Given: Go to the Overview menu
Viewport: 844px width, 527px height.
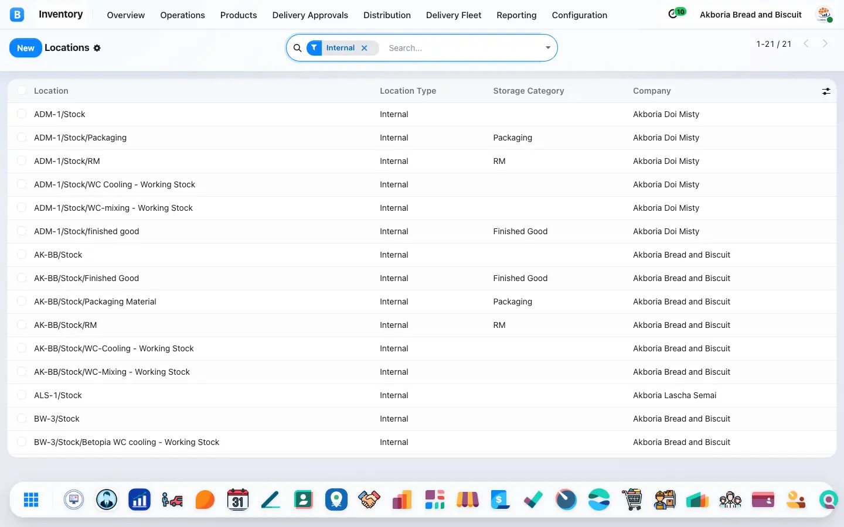Looking at the screenshot, I should click(x=125, y=15).
